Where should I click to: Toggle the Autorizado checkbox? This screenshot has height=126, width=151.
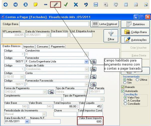tap(123, 91)
